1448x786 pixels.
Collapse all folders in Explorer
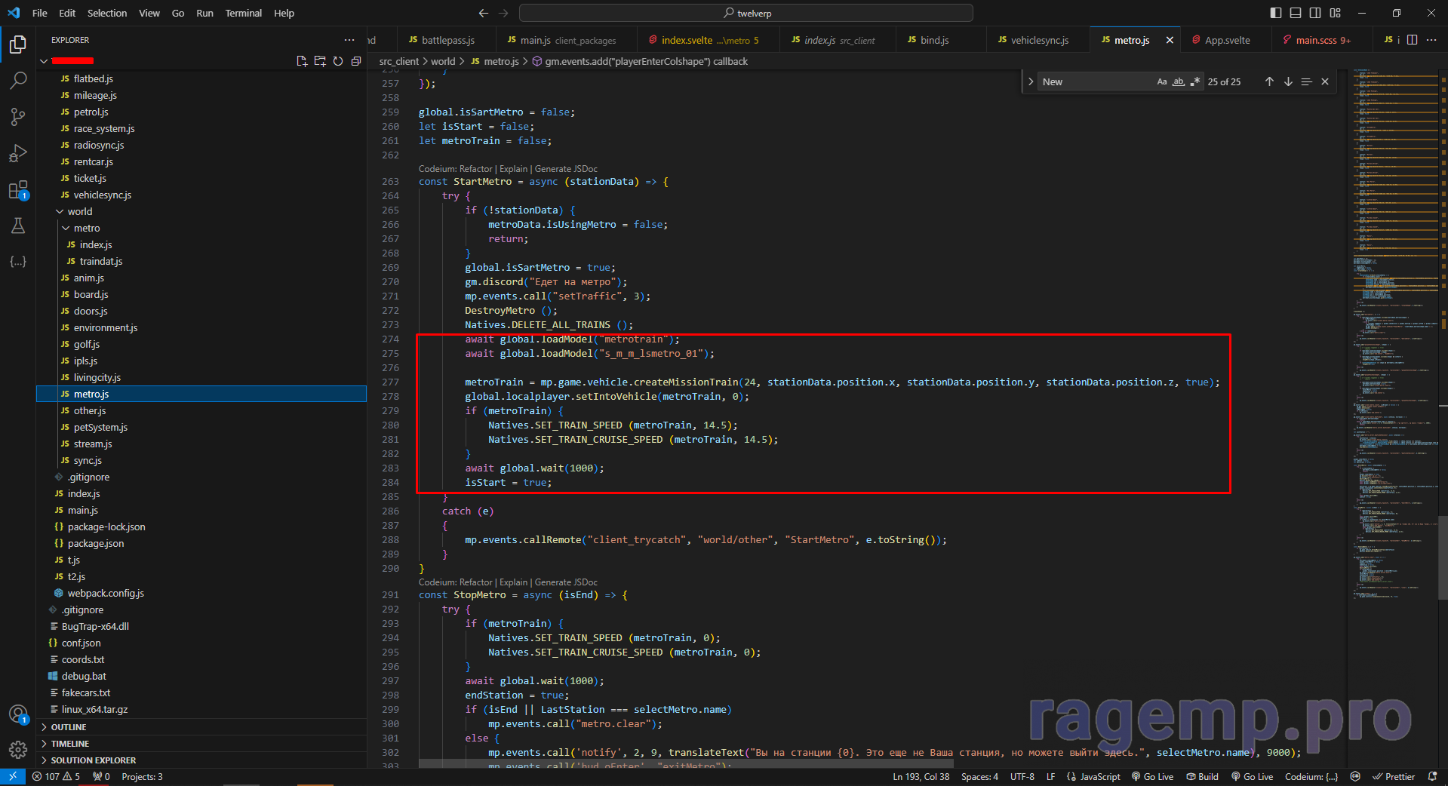[x=356, y=61]
